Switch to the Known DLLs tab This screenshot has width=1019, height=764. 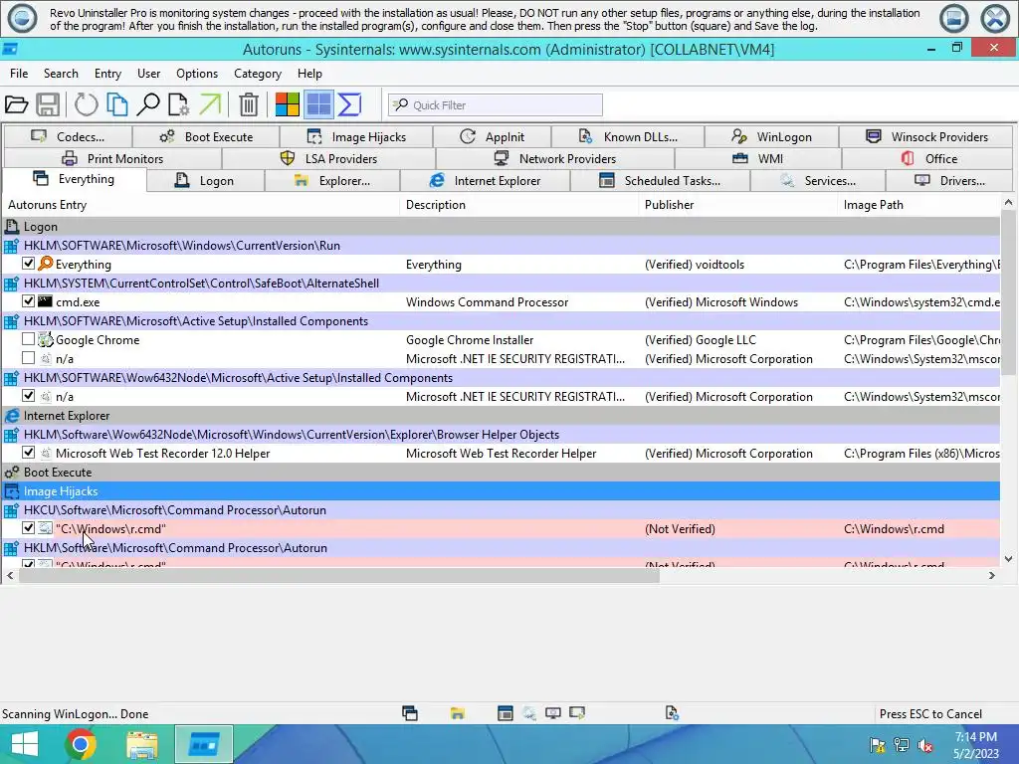(x=628, y=136)
